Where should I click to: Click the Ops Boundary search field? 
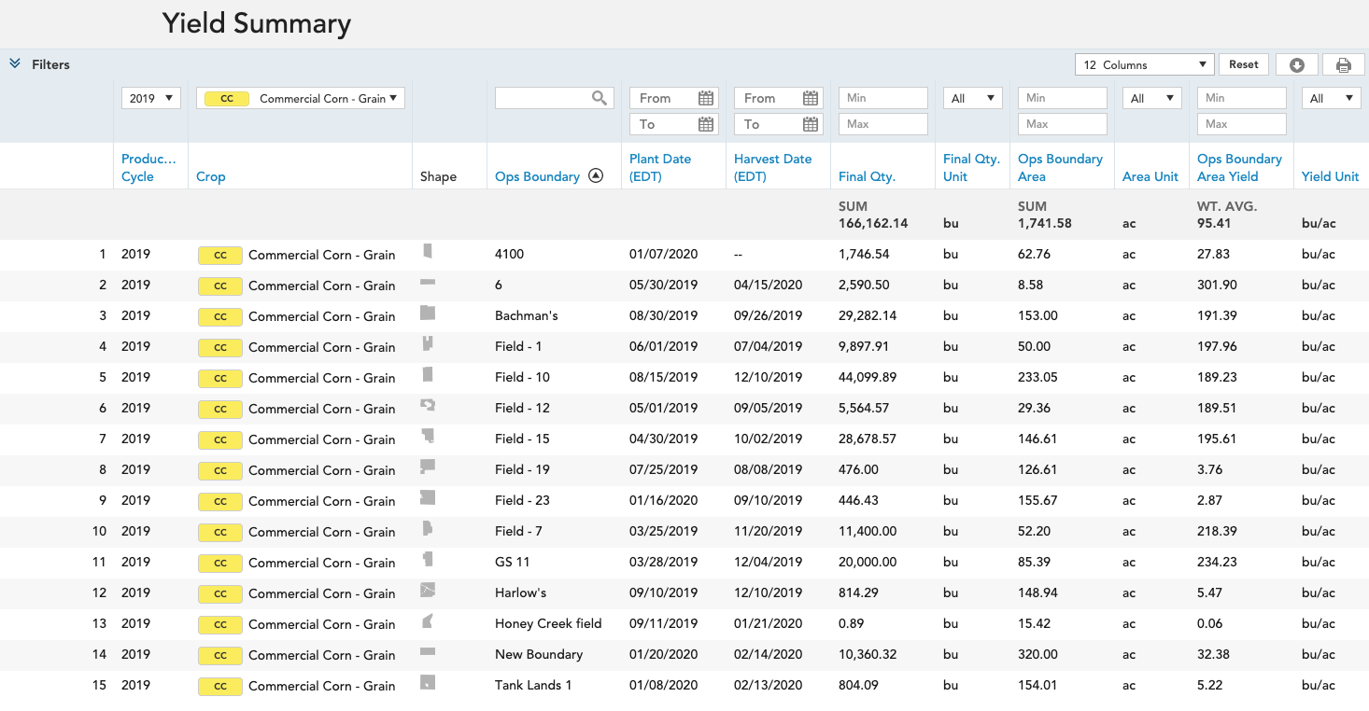point(555,98)
